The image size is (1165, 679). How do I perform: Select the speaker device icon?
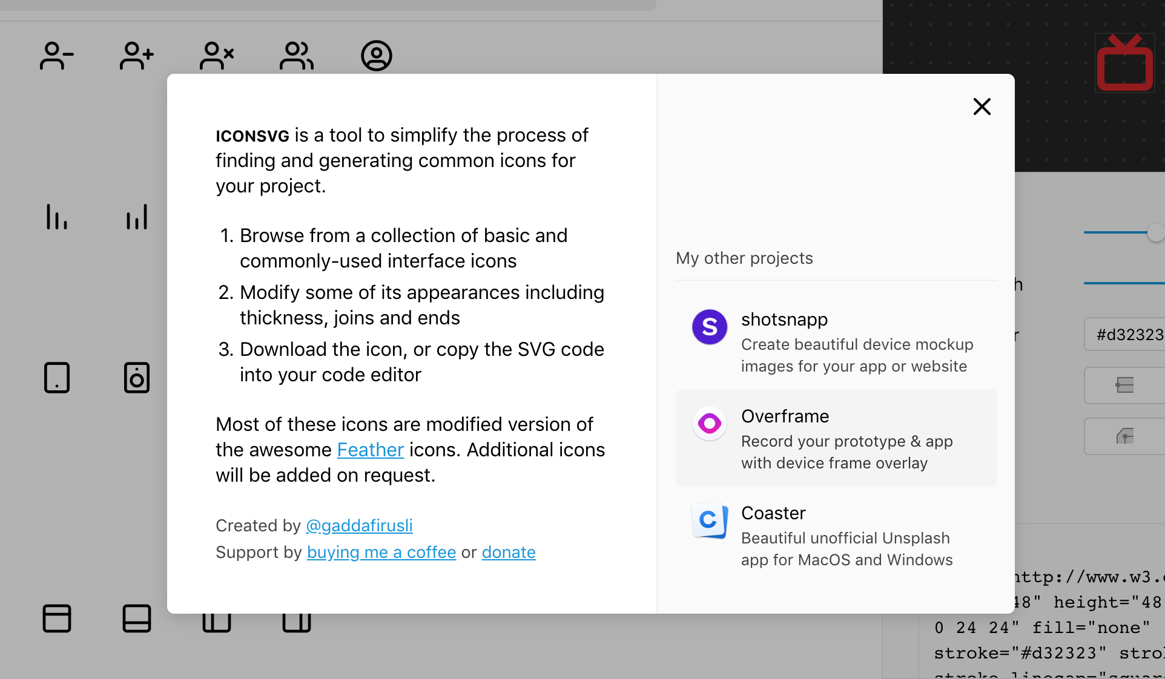(x=137, y=378)
